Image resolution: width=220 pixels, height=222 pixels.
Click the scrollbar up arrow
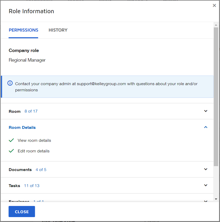216,25
